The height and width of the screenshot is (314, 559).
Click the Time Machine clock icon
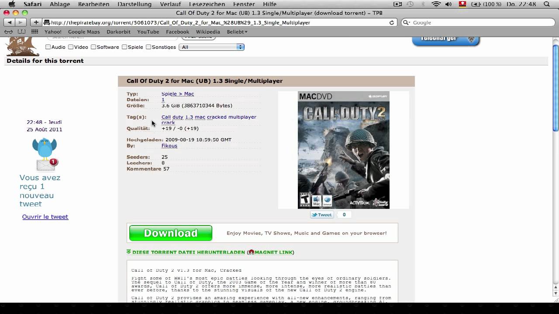coord(410,4)
